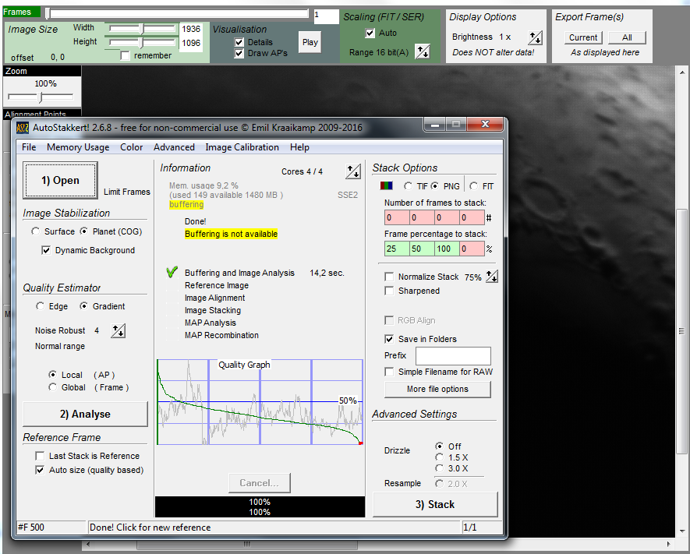Screen dimensions: 690x554
Task: Enable Simple Filename for RAW
Action: (x=389, y=372)
